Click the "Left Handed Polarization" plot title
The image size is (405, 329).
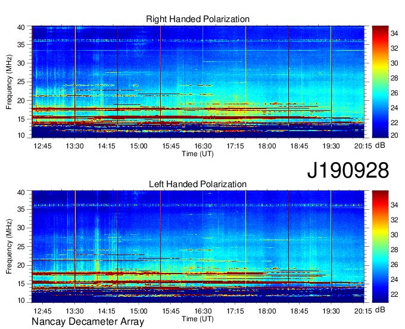click(x=198, y=184)
